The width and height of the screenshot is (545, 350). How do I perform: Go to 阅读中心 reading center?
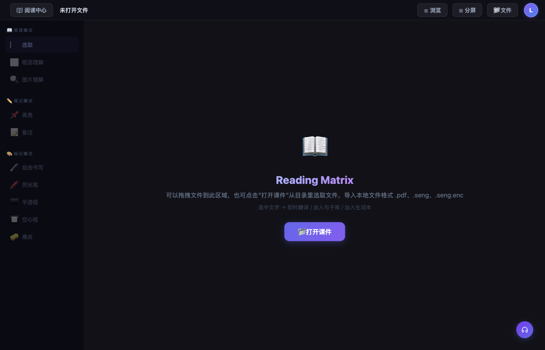[x=32, y=10]
